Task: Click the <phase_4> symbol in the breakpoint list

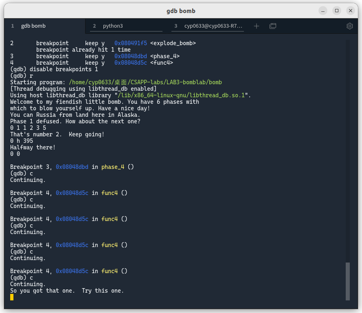Action: coord(165,56)
